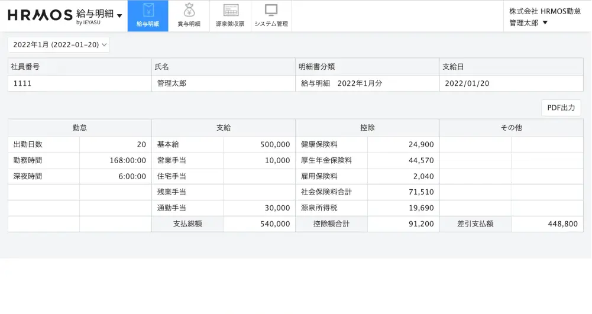Image resolution: width=592 pixels, height=314 pixels.
Task: Click the 社会保険料合計 amount 71,510
Action: (x=421, y=192)
